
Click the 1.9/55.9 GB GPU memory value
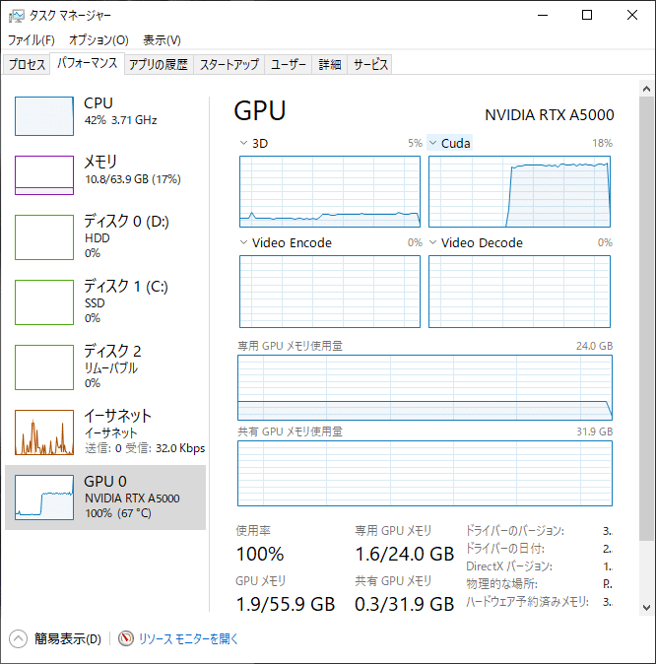pos(286,604)
